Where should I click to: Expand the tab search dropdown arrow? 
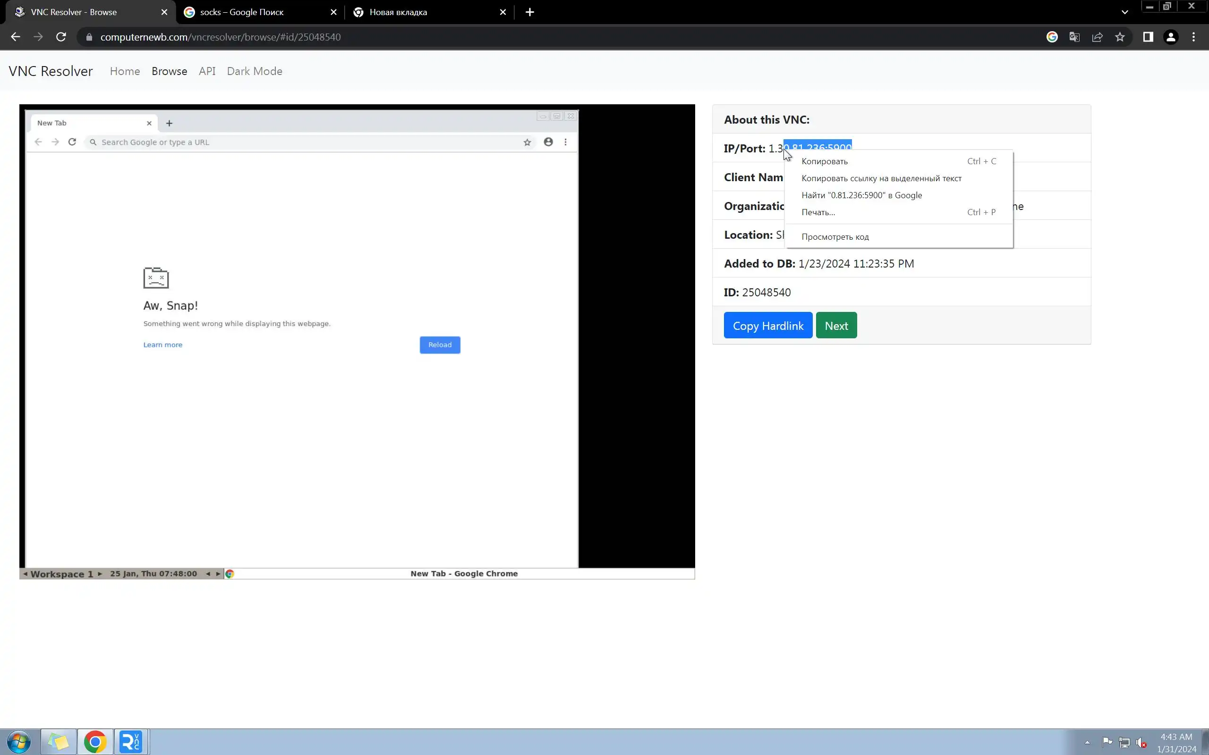point(1124,12)
